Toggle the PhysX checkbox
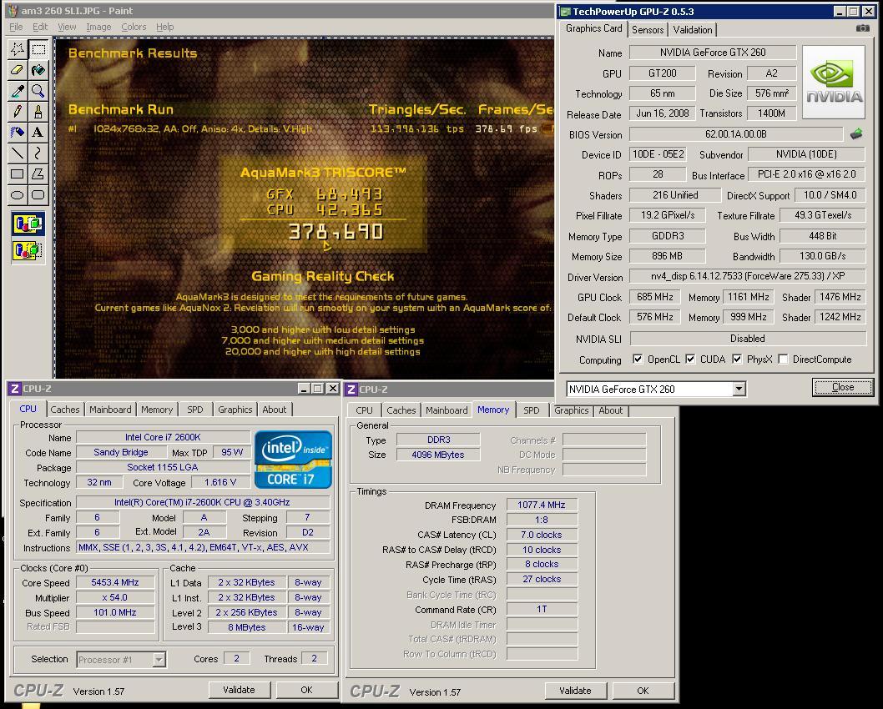The height and width of the screenshot is (709, 883). click(x=737, y=359)
